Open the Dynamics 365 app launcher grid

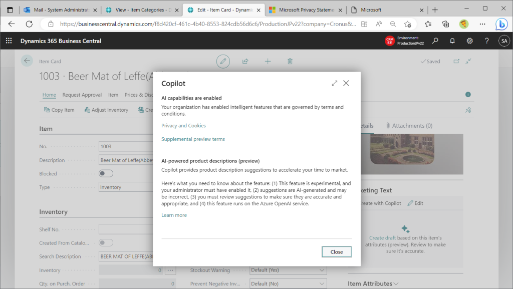click(x=9, y=41)
